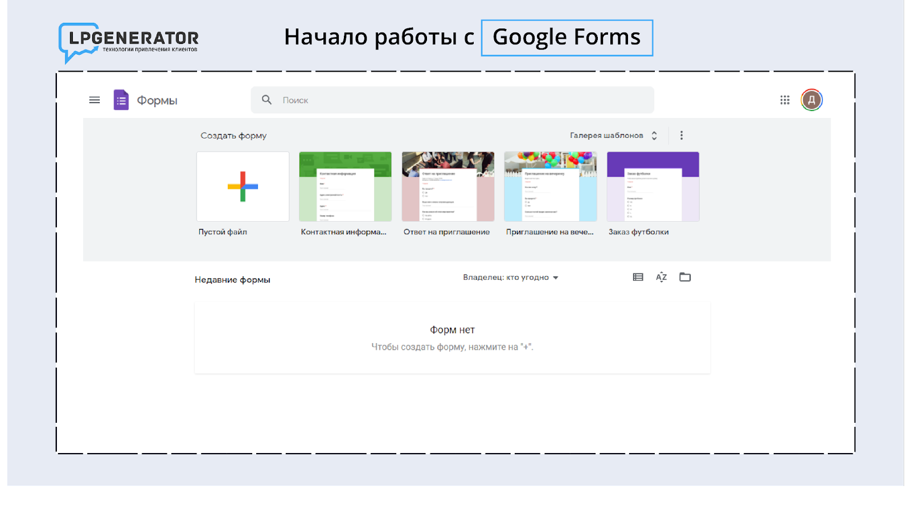Click the purple Forms logo icon

click(x=121, y=100)
